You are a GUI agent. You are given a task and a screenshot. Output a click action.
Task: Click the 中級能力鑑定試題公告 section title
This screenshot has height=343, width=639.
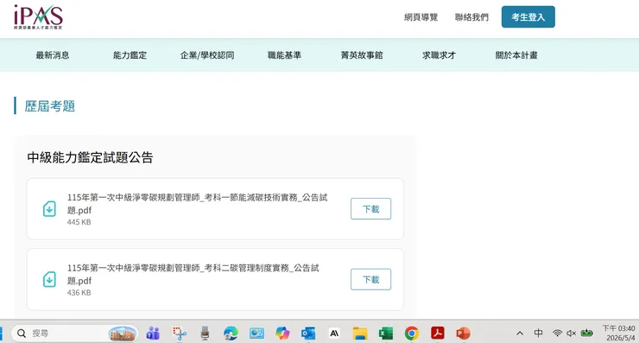[90, 157]
